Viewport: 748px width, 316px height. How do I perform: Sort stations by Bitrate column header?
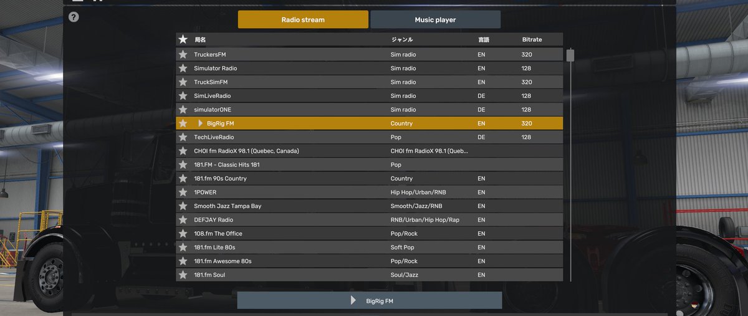coord(532,39)
